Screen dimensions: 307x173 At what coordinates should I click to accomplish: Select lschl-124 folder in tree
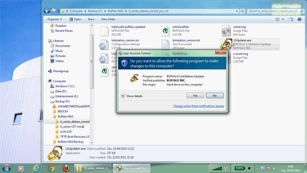(x=63, y=132)
